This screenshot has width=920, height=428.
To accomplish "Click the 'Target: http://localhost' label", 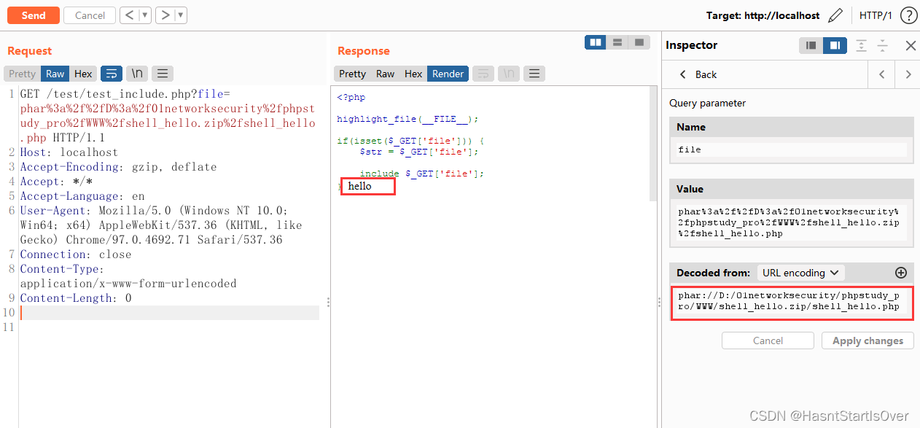I will 763,15.
